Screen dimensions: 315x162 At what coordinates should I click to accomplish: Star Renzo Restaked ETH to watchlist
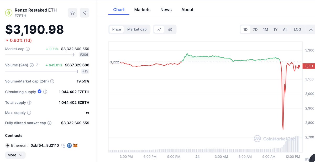pos(72,13)
